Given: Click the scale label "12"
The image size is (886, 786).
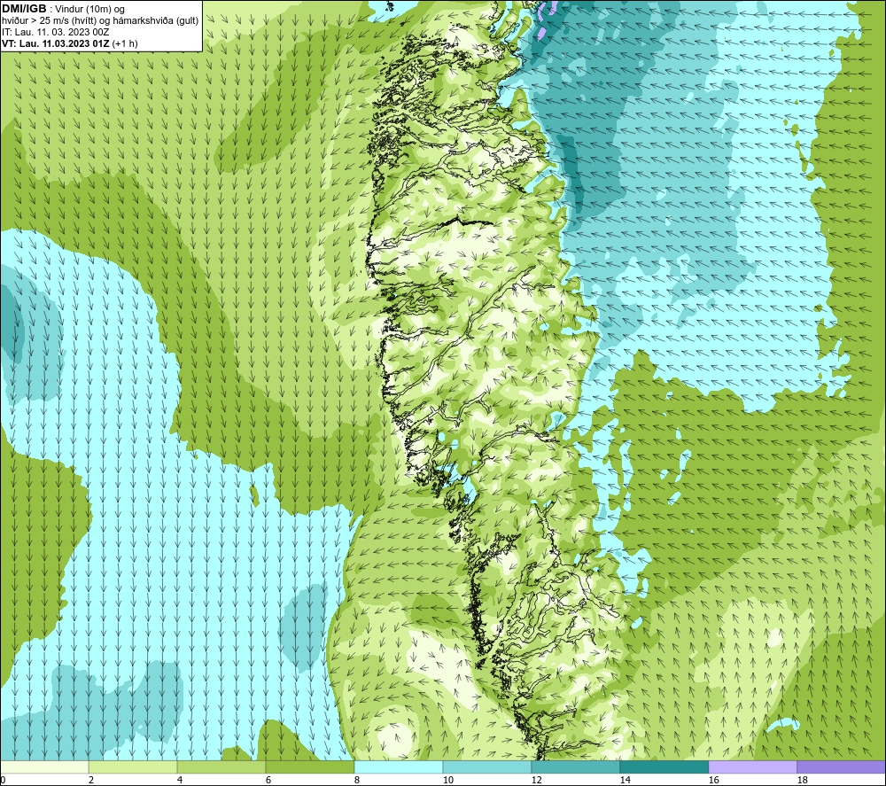Looking at the screenshot, I should click(x=536, y=781).
